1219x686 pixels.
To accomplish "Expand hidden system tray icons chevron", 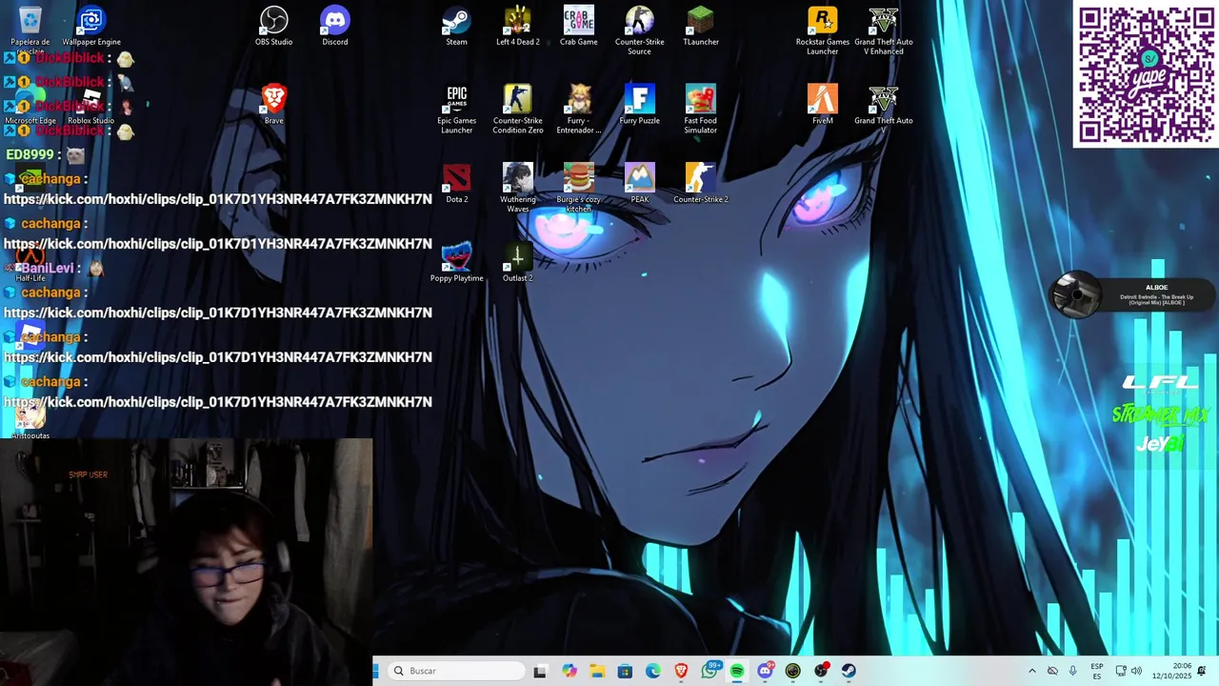I will 1031,671.
